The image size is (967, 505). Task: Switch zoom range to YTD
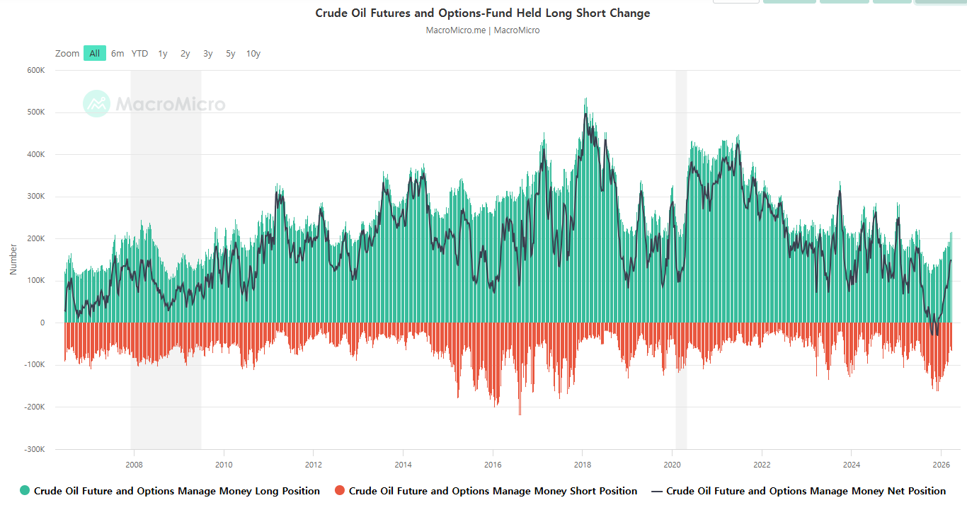click(x=140, y=53)
